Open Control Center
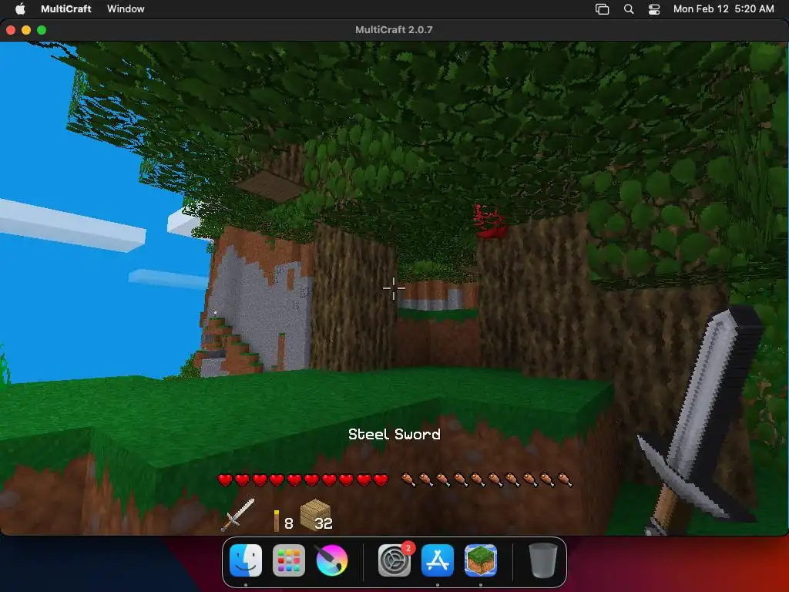Viewport: 789px width, 592px height. coord(654,9)
